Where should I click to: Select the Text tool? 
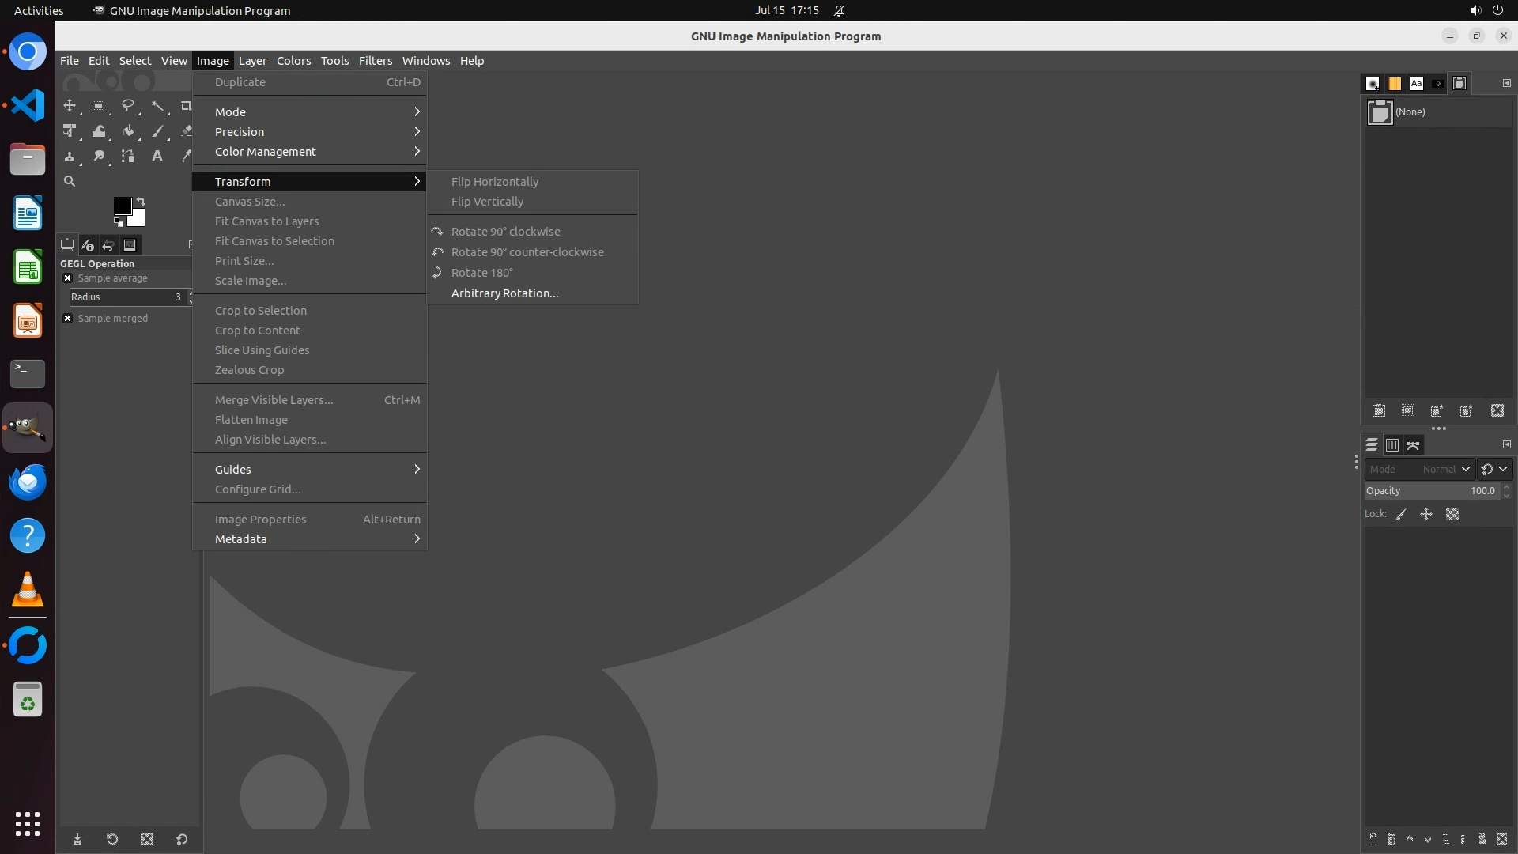click(157, 157)
